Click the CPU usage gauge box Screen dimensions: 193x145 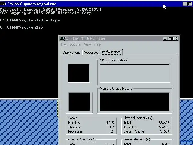coord(79,73)
